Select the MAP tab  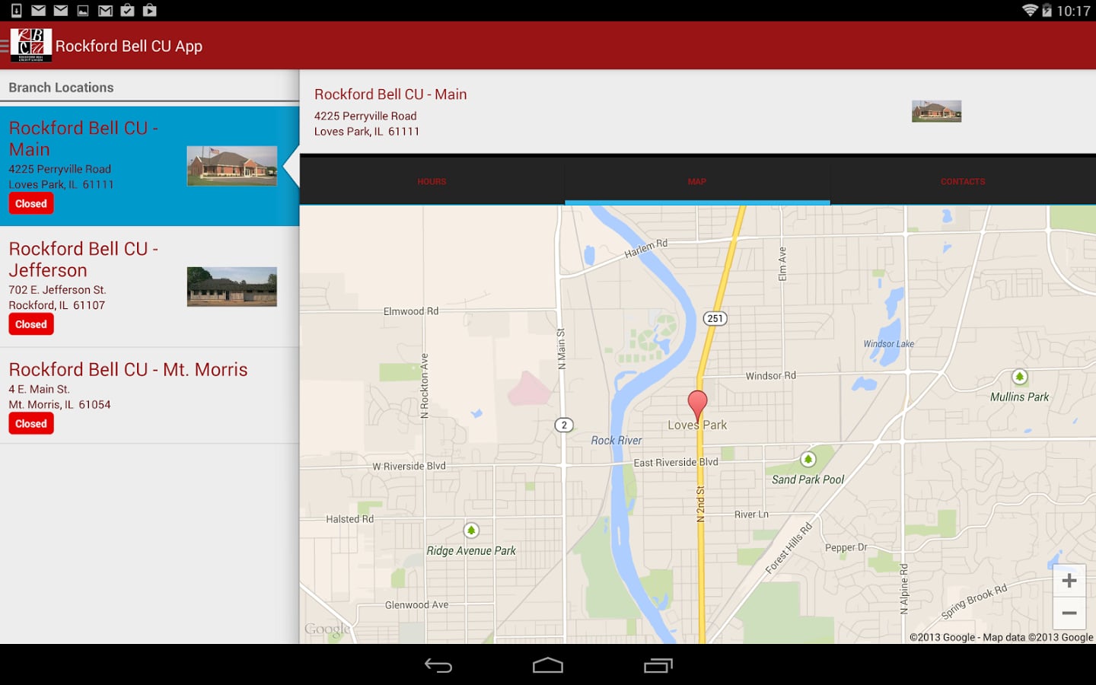coord(697,181)
